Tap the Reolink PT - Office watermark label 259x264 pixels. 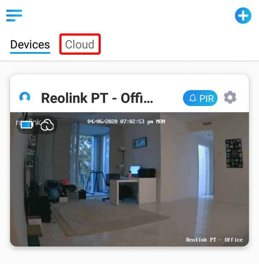[x=214, y=240]
